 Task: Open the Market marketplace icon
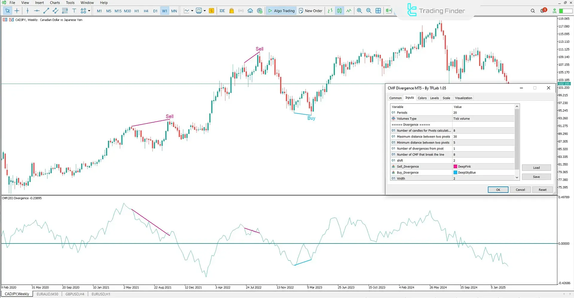coord(232,11)
